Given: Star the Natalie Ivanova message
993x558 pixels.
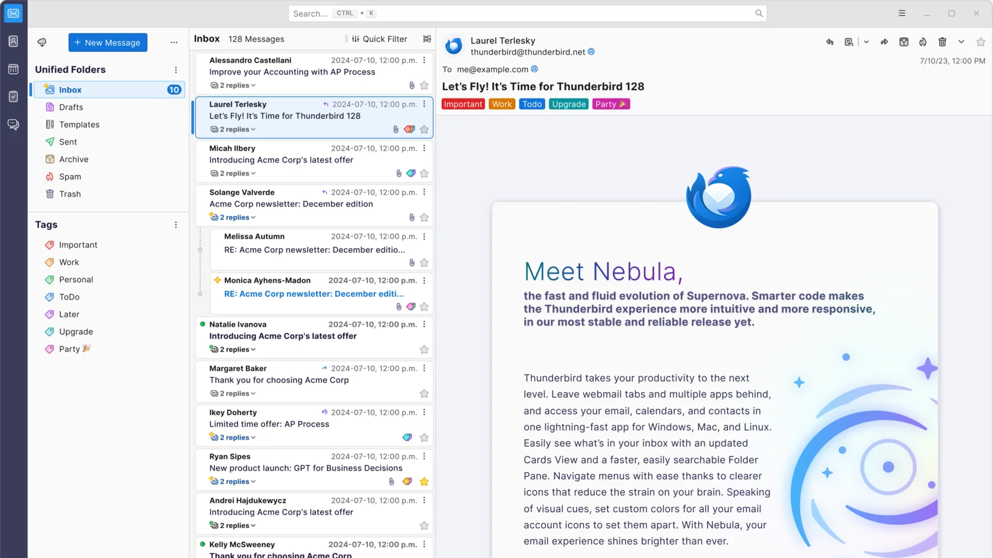Looking at the screenshot, I should click(425, 350).
